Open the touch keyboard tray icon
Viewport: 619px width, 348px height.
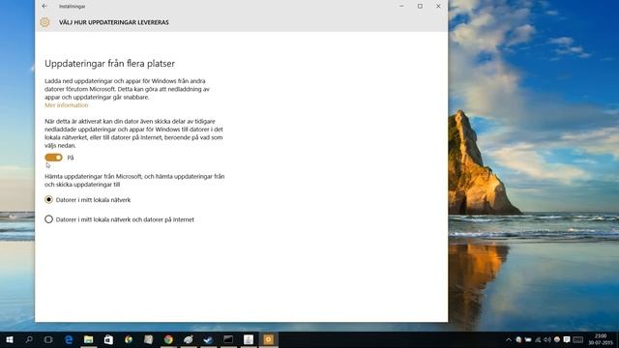578,339
